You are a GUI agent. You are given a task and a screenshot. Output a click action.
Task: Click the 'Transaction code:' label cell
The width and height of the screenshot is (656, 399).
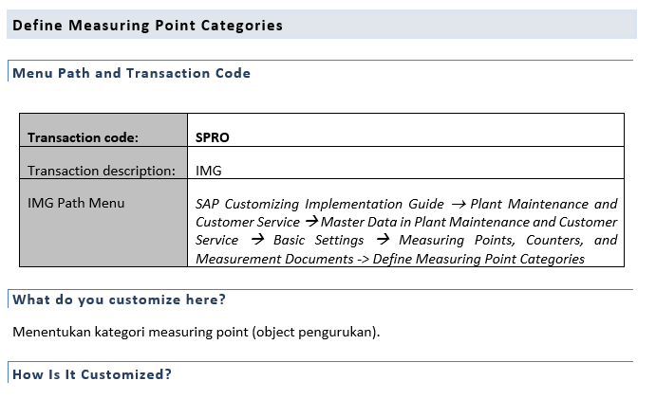pos(103,130)
